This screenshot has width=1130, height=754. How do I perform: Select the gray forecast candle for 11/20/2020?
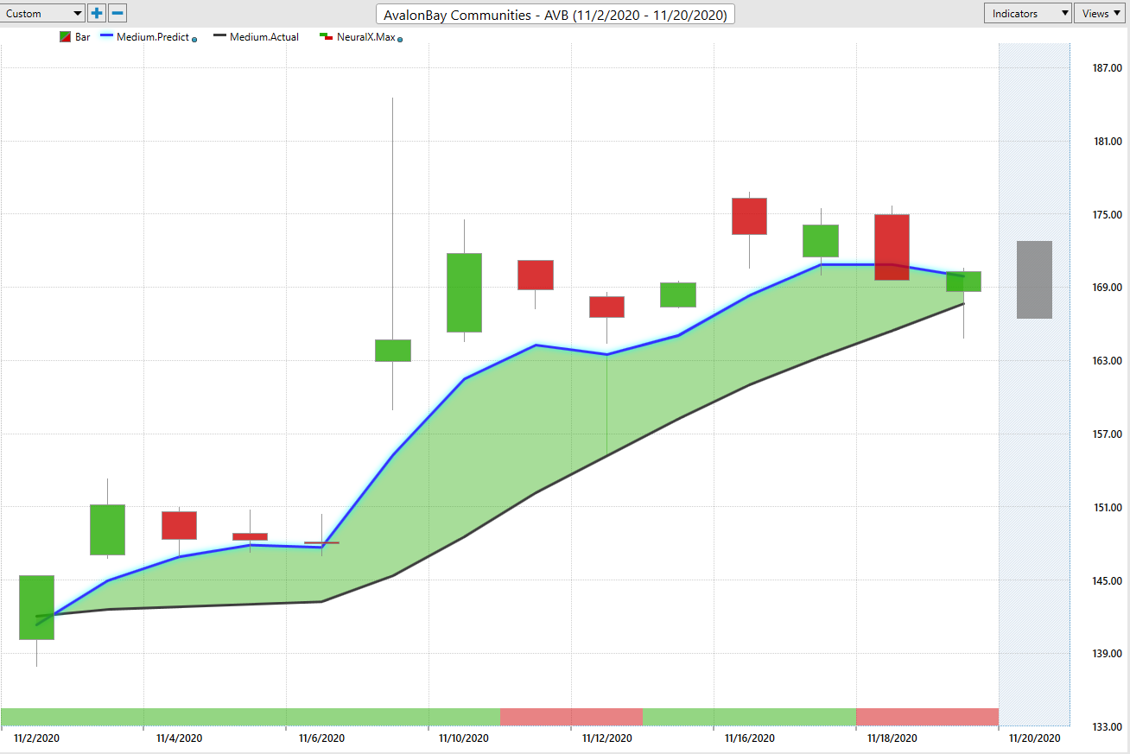(x=1034, y=280)
